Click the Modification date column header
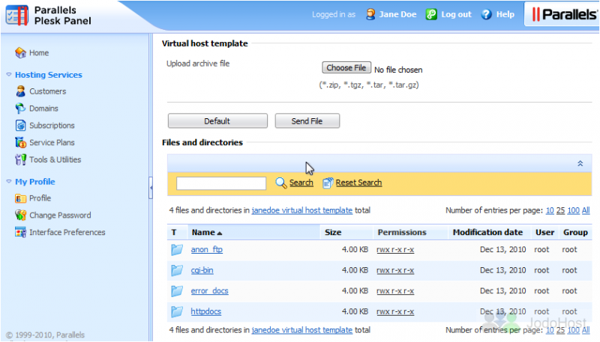 click(487, 232)
